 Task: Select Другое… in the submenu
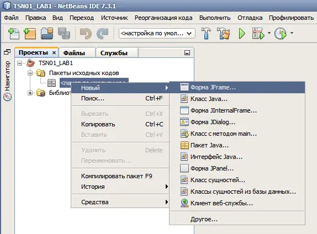click(x=237, y=219)
